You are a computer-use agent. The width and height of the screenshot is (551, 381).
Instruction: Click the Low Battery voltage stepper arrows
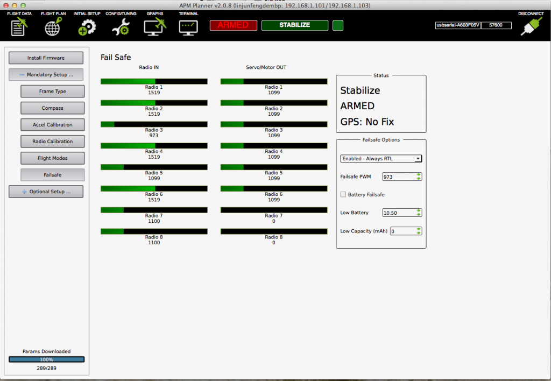[x=419, y=213]
